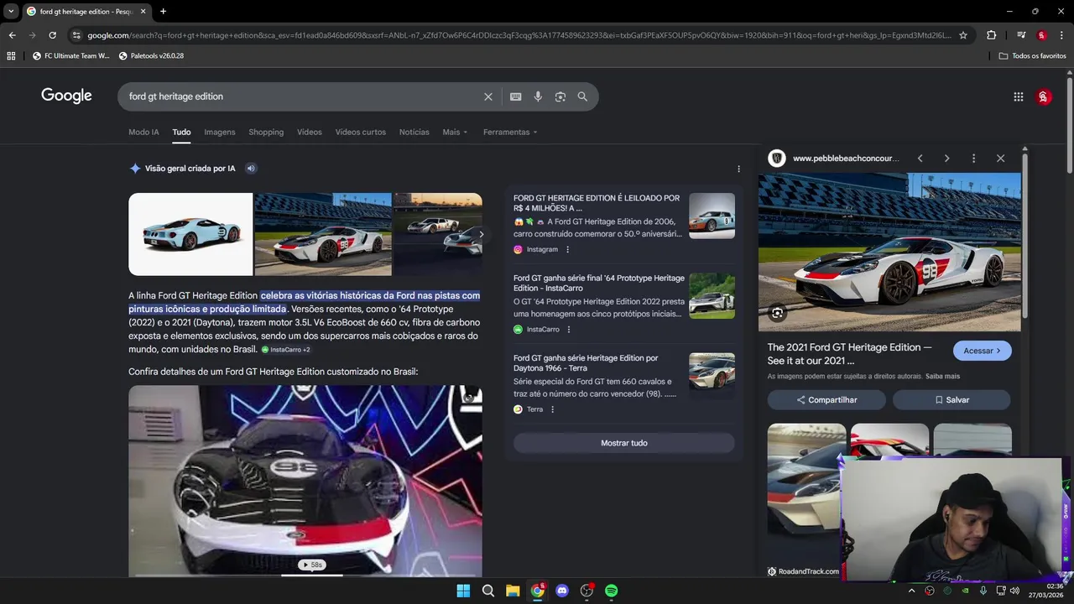Screen dimensions: 1074x604
Task: Open the Chrome apps shortcut in bookmarks bar
Action: pos(11,55)
